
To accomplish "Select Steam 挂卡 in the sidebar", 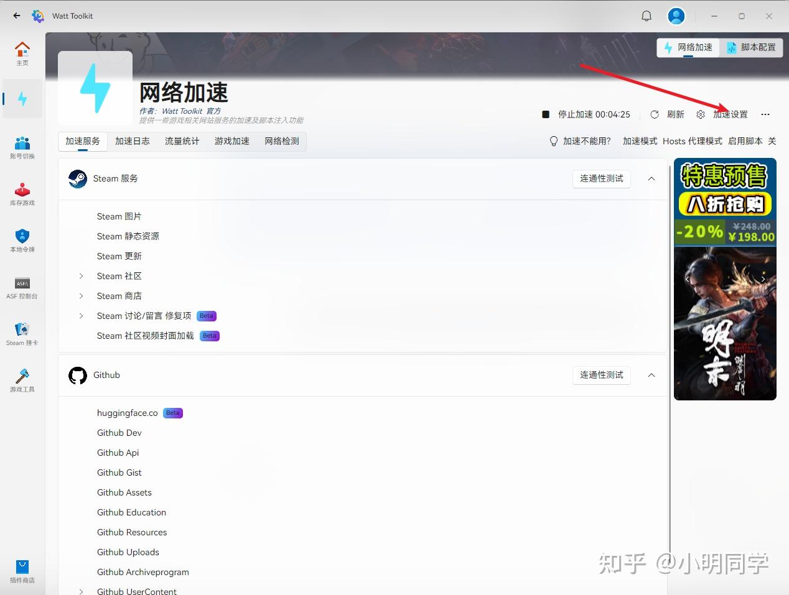I will pos(22,333).
